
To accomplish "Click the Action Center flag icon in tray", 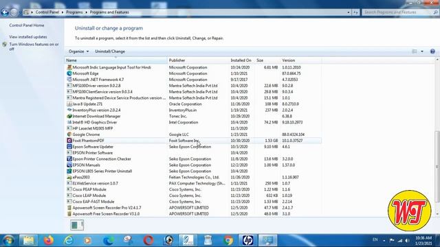I will [x=392, y=240].
